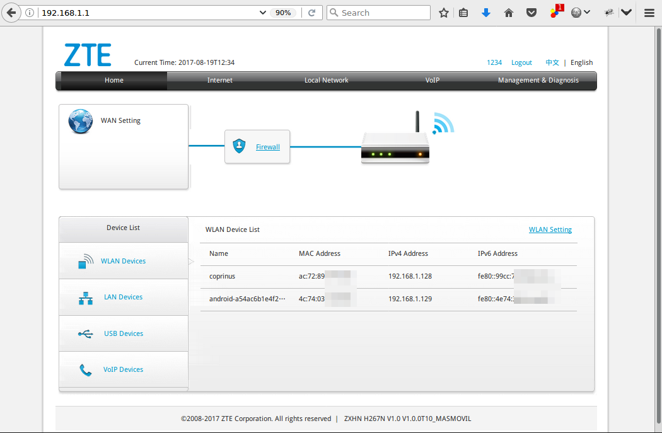The image size is (662, 433).
Task: Click the USB Devices icon
Action: (86, 333)
